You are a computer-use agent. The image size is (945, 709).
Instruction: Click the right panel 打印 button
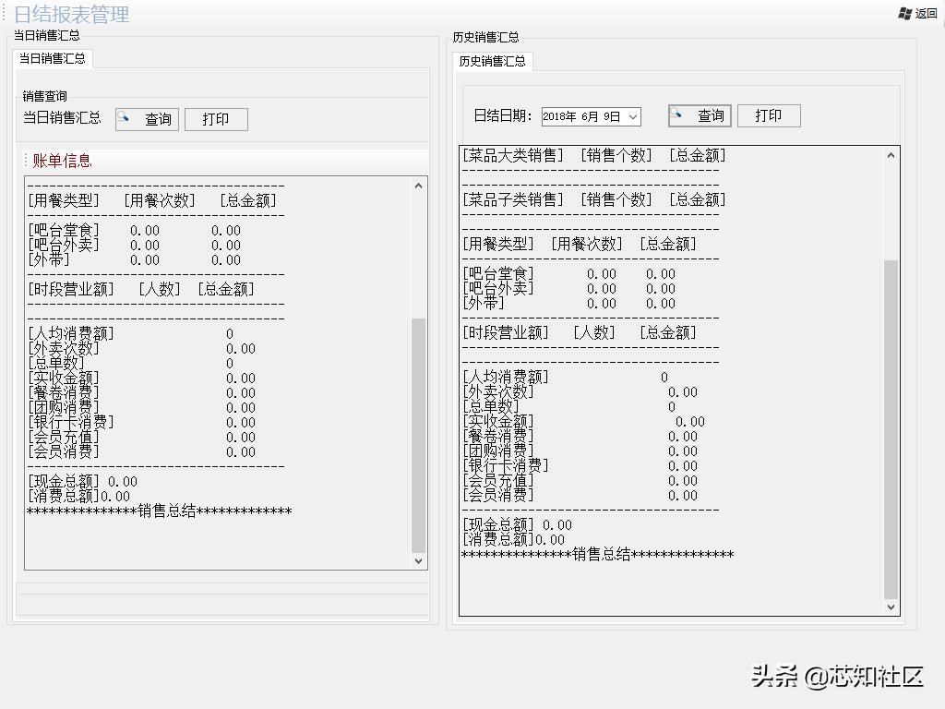click(x=769, y=114)
